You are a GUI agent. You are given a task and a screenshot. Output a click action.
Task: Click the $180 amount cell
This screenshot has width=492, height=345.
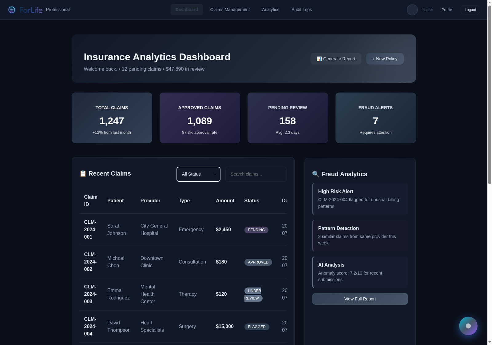pos(221,262)
